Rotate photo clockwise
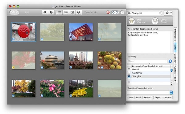 point(117,12)
